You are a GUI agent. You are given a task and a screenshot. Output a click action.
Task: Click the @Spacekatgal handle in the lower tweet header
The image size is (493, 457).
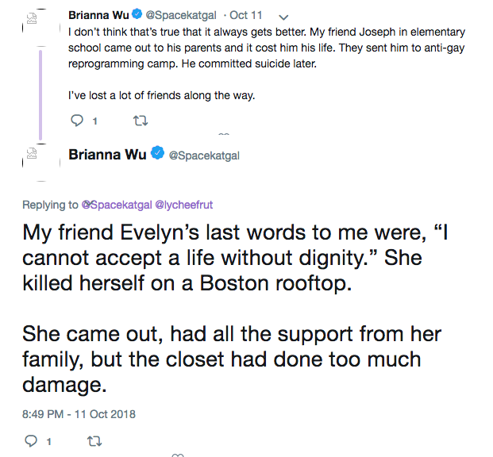[204, 156]
